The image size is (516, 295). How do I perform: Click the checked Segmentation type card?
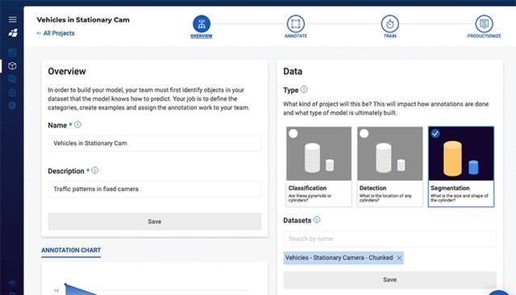pyautogui.click(x=461, y=166)
